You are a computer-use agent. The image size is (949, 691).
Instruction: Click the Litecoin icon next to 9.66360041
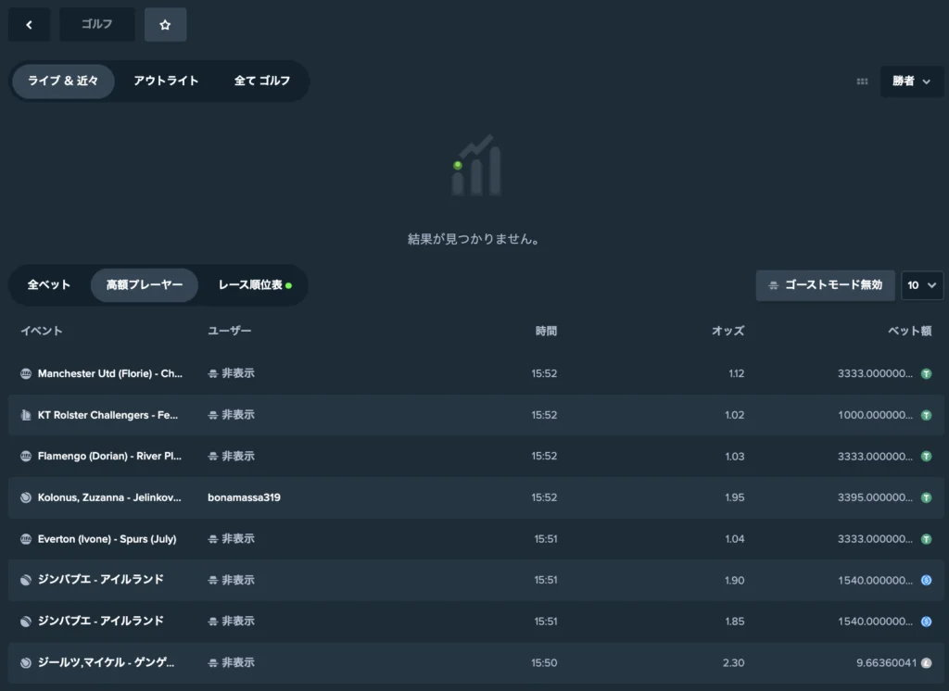pos(926,662)
